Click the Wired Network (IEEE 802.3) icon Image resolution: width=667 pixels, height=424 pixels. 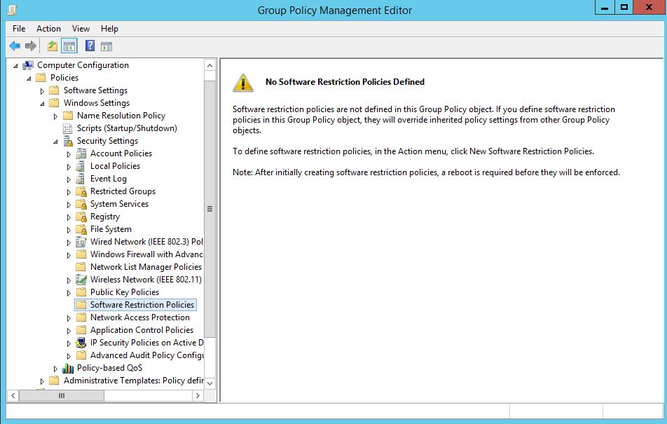point(81,242)
